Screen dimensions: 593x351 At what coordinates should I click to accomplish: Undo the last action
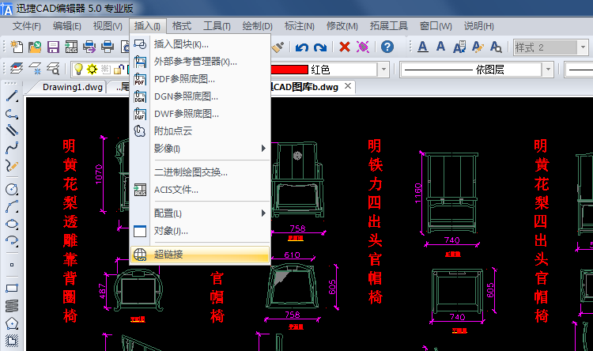[x=302, y=47]
